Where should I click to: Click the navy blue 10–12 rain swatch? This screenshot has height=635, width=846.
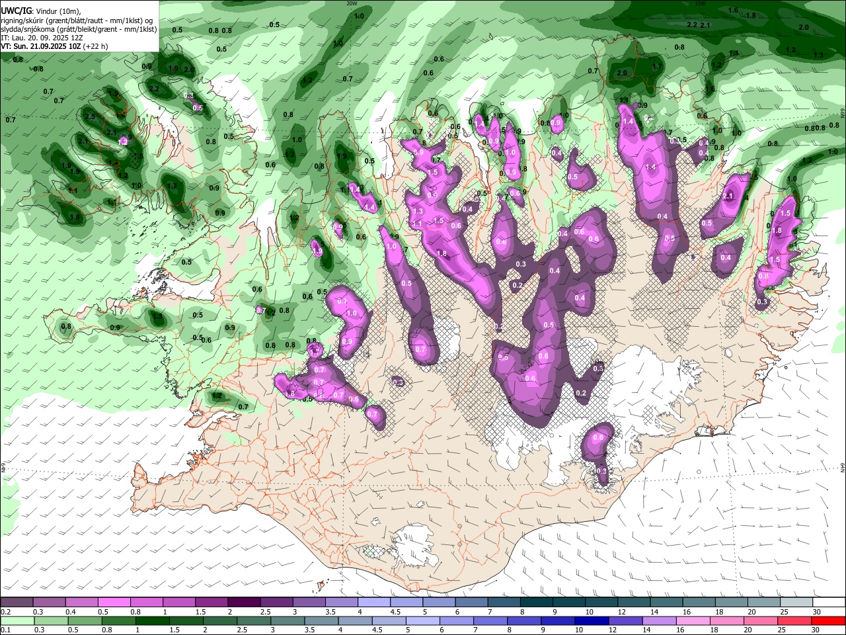pyautogui.click(x=592, y=620)
